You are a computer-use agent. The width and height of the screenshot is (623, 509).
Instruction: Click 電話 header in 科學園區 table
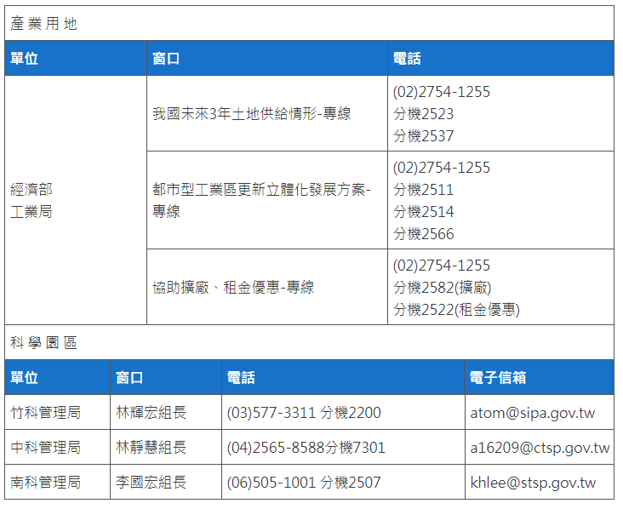click(x=343, y=377)
